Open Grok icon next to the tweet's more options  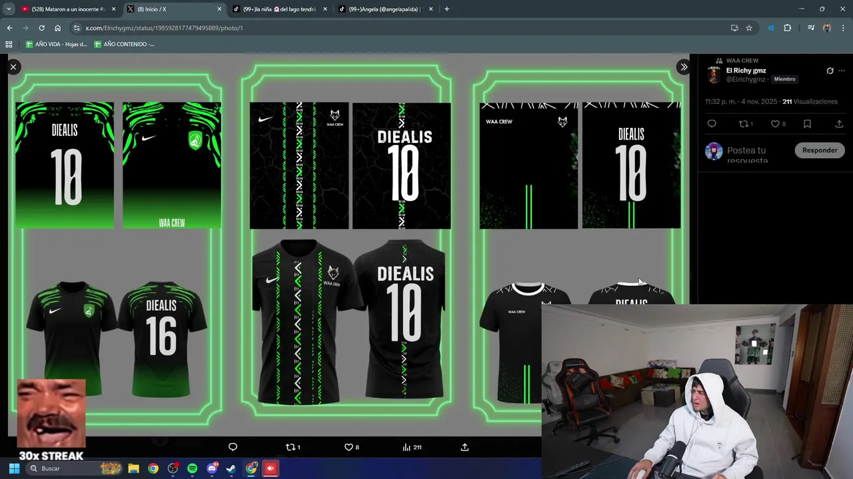(x=830, y=71)
